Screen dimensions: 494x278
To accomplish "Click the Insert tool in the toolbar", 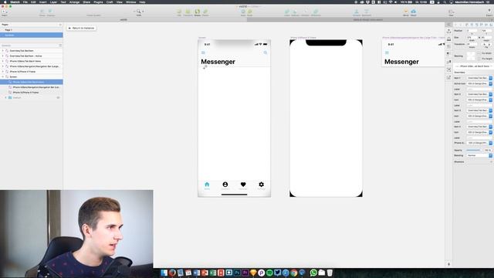I will tap(4, 12).
